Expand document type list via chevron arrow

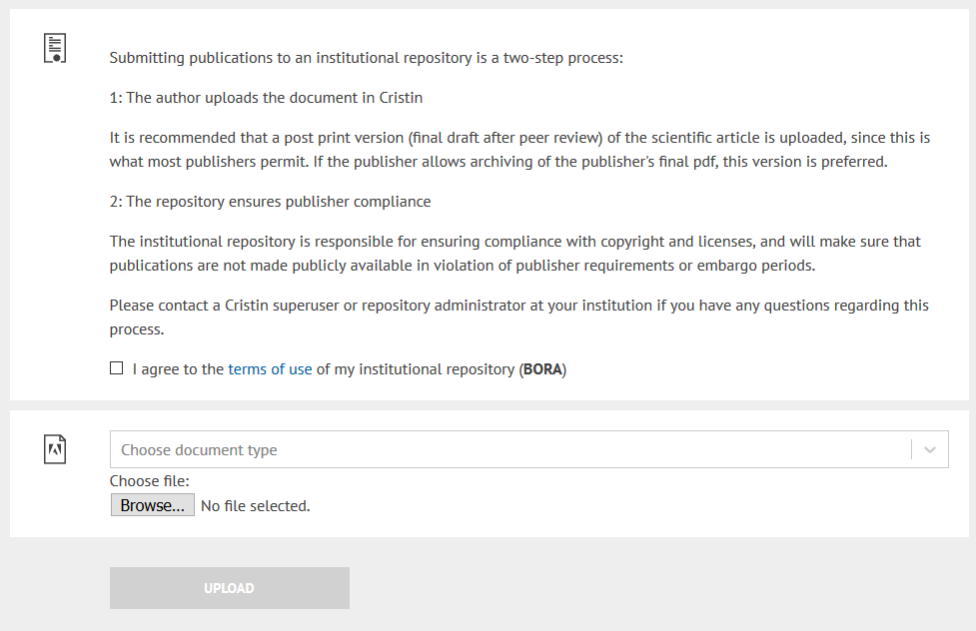(930, 450)
